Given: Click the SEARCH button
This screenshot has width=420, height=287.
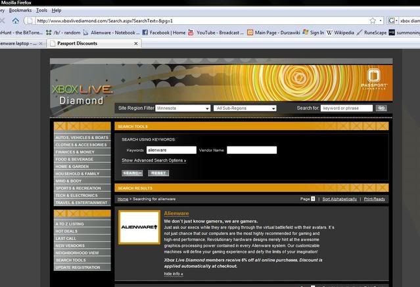Looking at the screenshot, I should coord(132,173).
